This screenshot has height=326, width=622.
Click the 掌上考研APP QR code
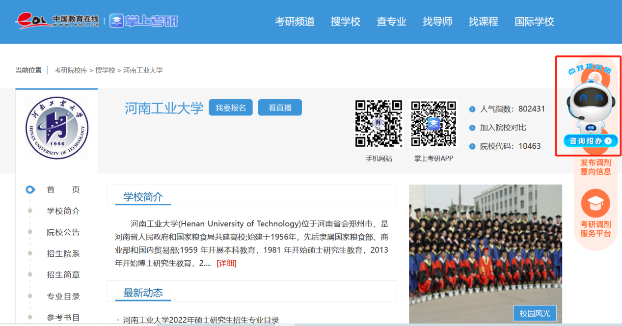(x=433, y=124)
